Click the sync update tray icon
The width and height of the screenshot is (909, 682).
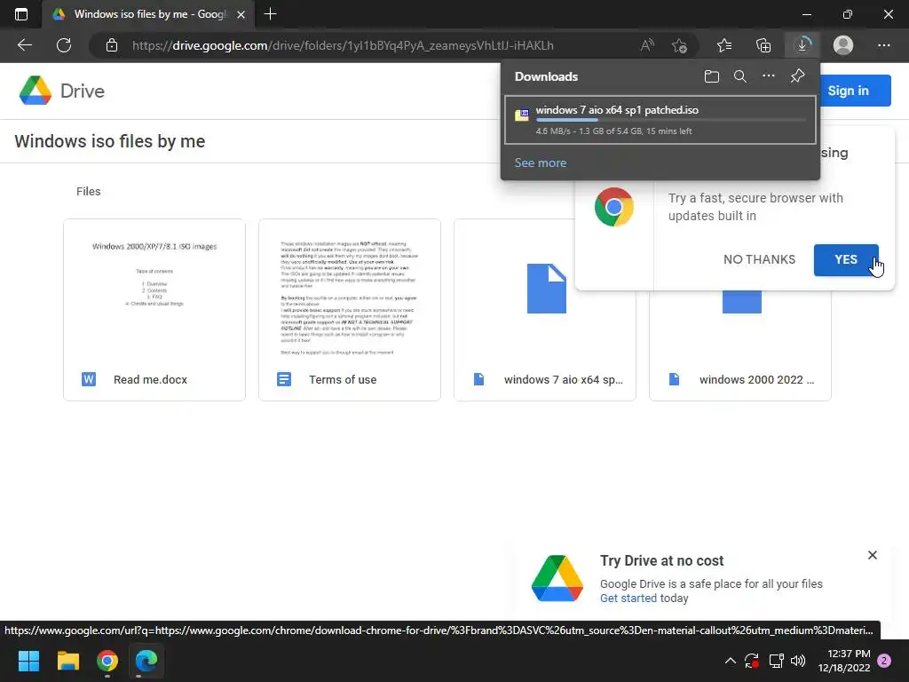[x=752, y=661]
